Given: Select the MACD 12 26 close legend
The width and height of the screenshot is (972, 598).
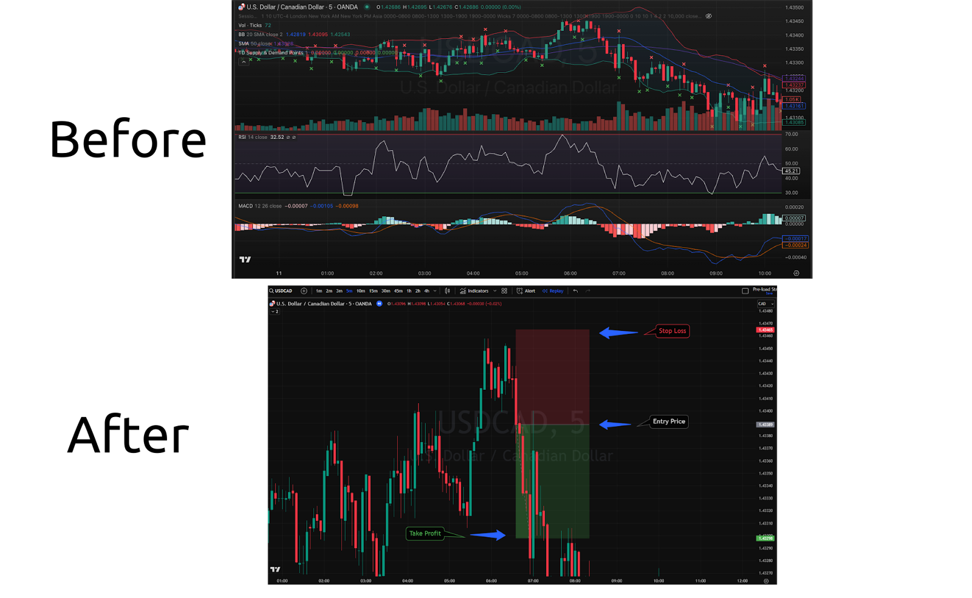Looking at the screenshot, I should point(260,206).
